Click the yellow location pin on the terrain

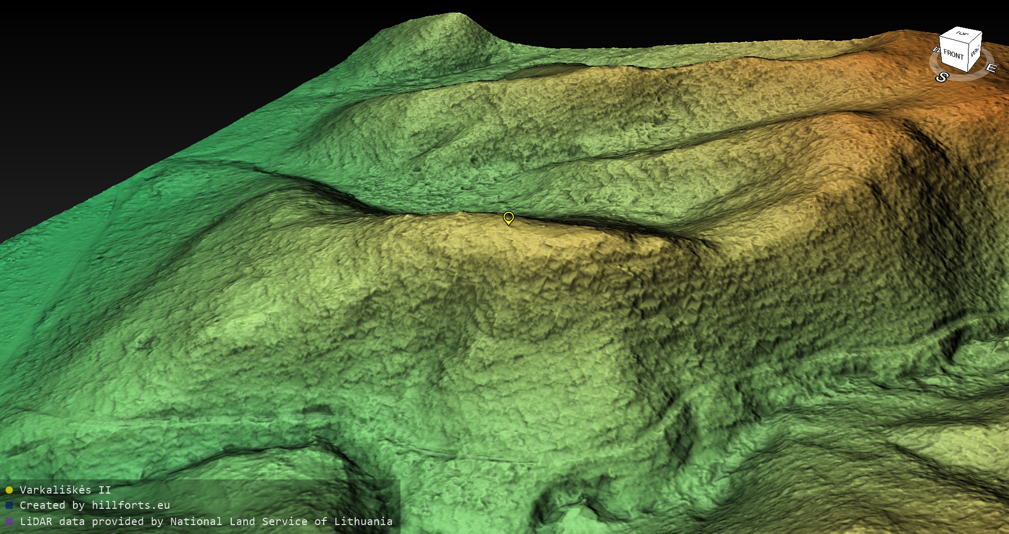(x=508, y=217)
